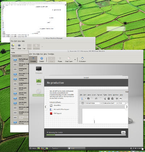The width and height of the screenshot is (145, 152).
Task: Create a New virtual machine
Action: 13,47
